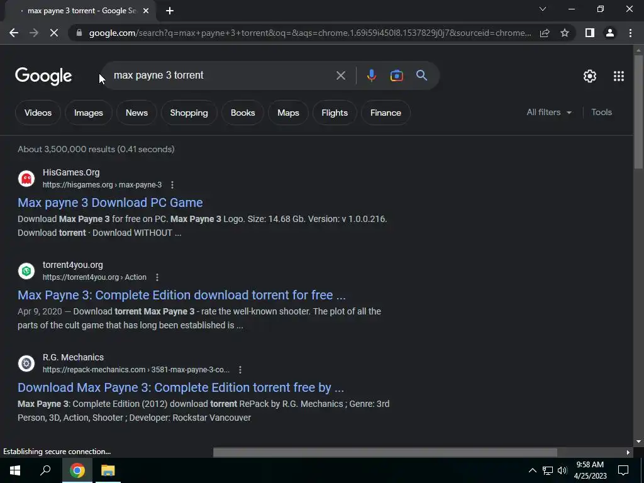The height and width of the screenshot is (483, 644).
Task: Switch to Shopping results
Action: [189, 113]
